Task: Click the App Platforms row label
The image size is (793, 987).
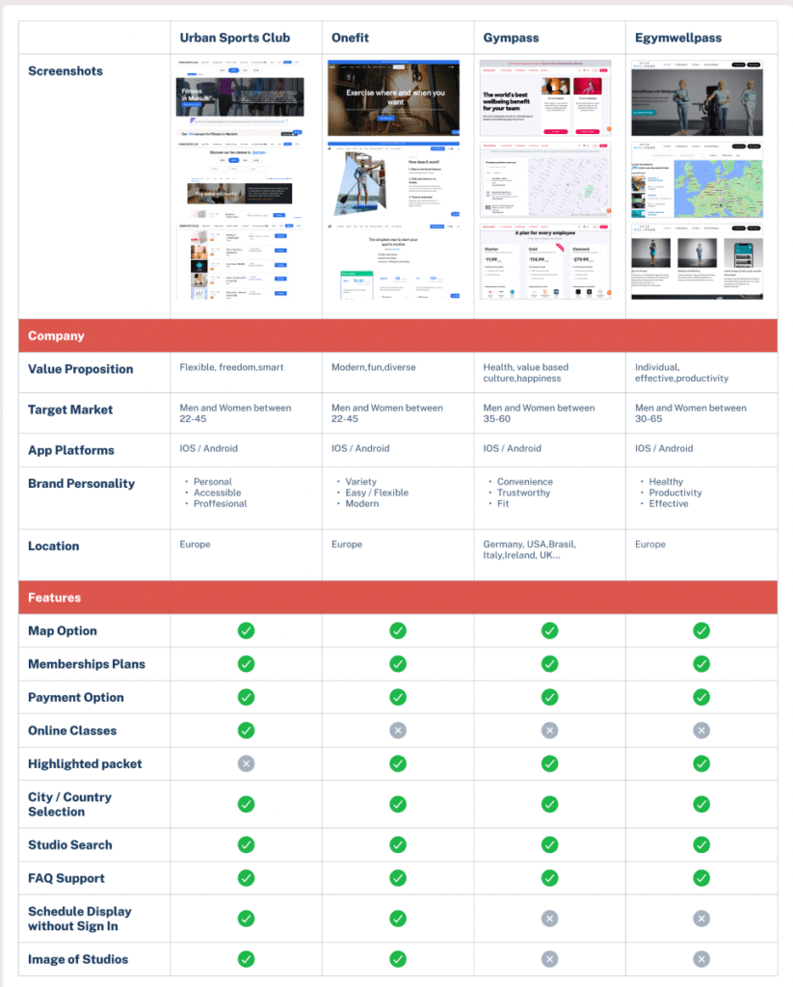Action: click(x=71, y=451)
